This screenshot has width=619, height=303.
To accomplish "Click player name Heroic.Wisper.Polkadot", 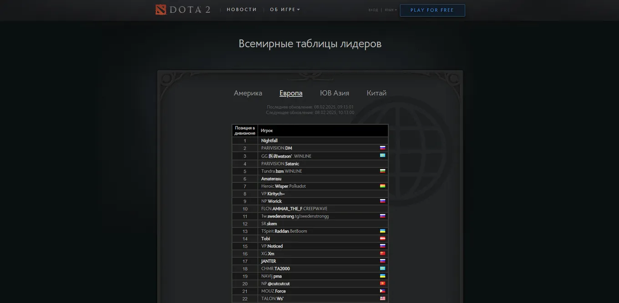I will click(284, 186).
